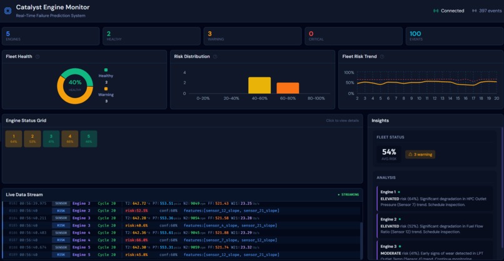Click the Live Data Stream heading
Image resolution: width=504 pixels, height=261 pixels.
pyautogui.click(x=24, y=195)
